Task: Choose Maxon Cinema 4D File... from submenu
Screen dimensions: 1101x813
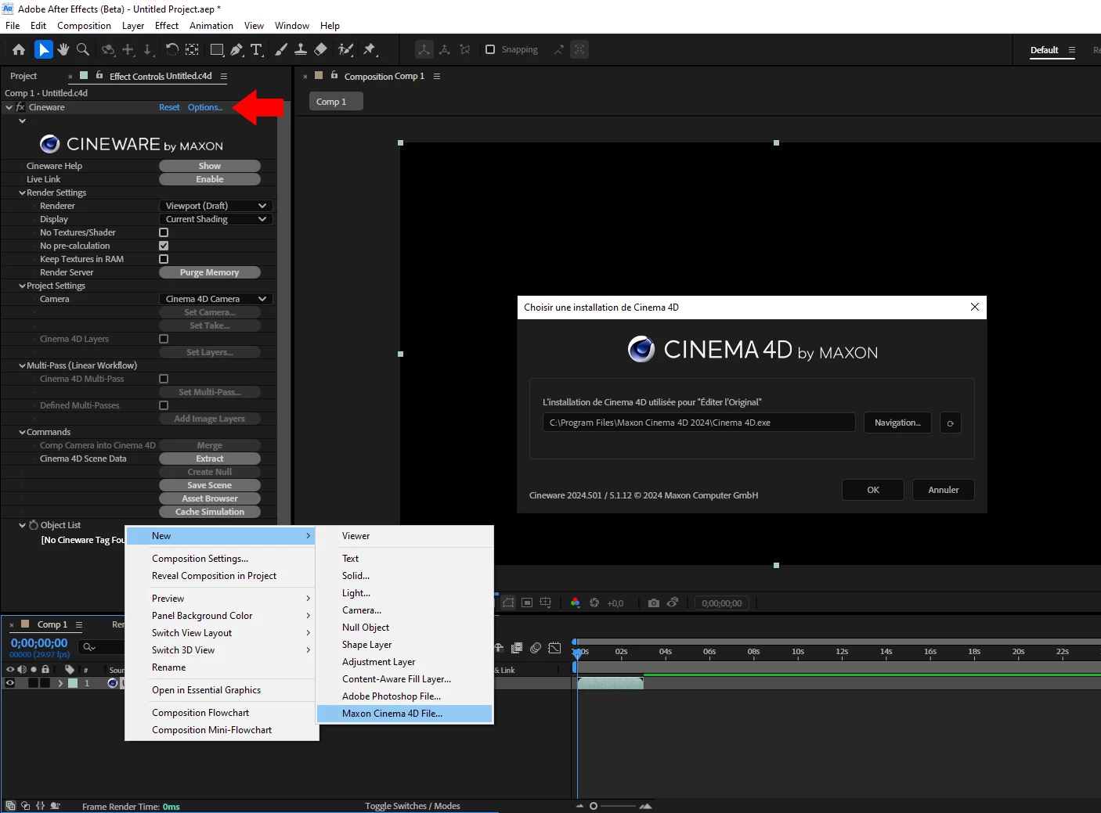Action: pos(404,714)
